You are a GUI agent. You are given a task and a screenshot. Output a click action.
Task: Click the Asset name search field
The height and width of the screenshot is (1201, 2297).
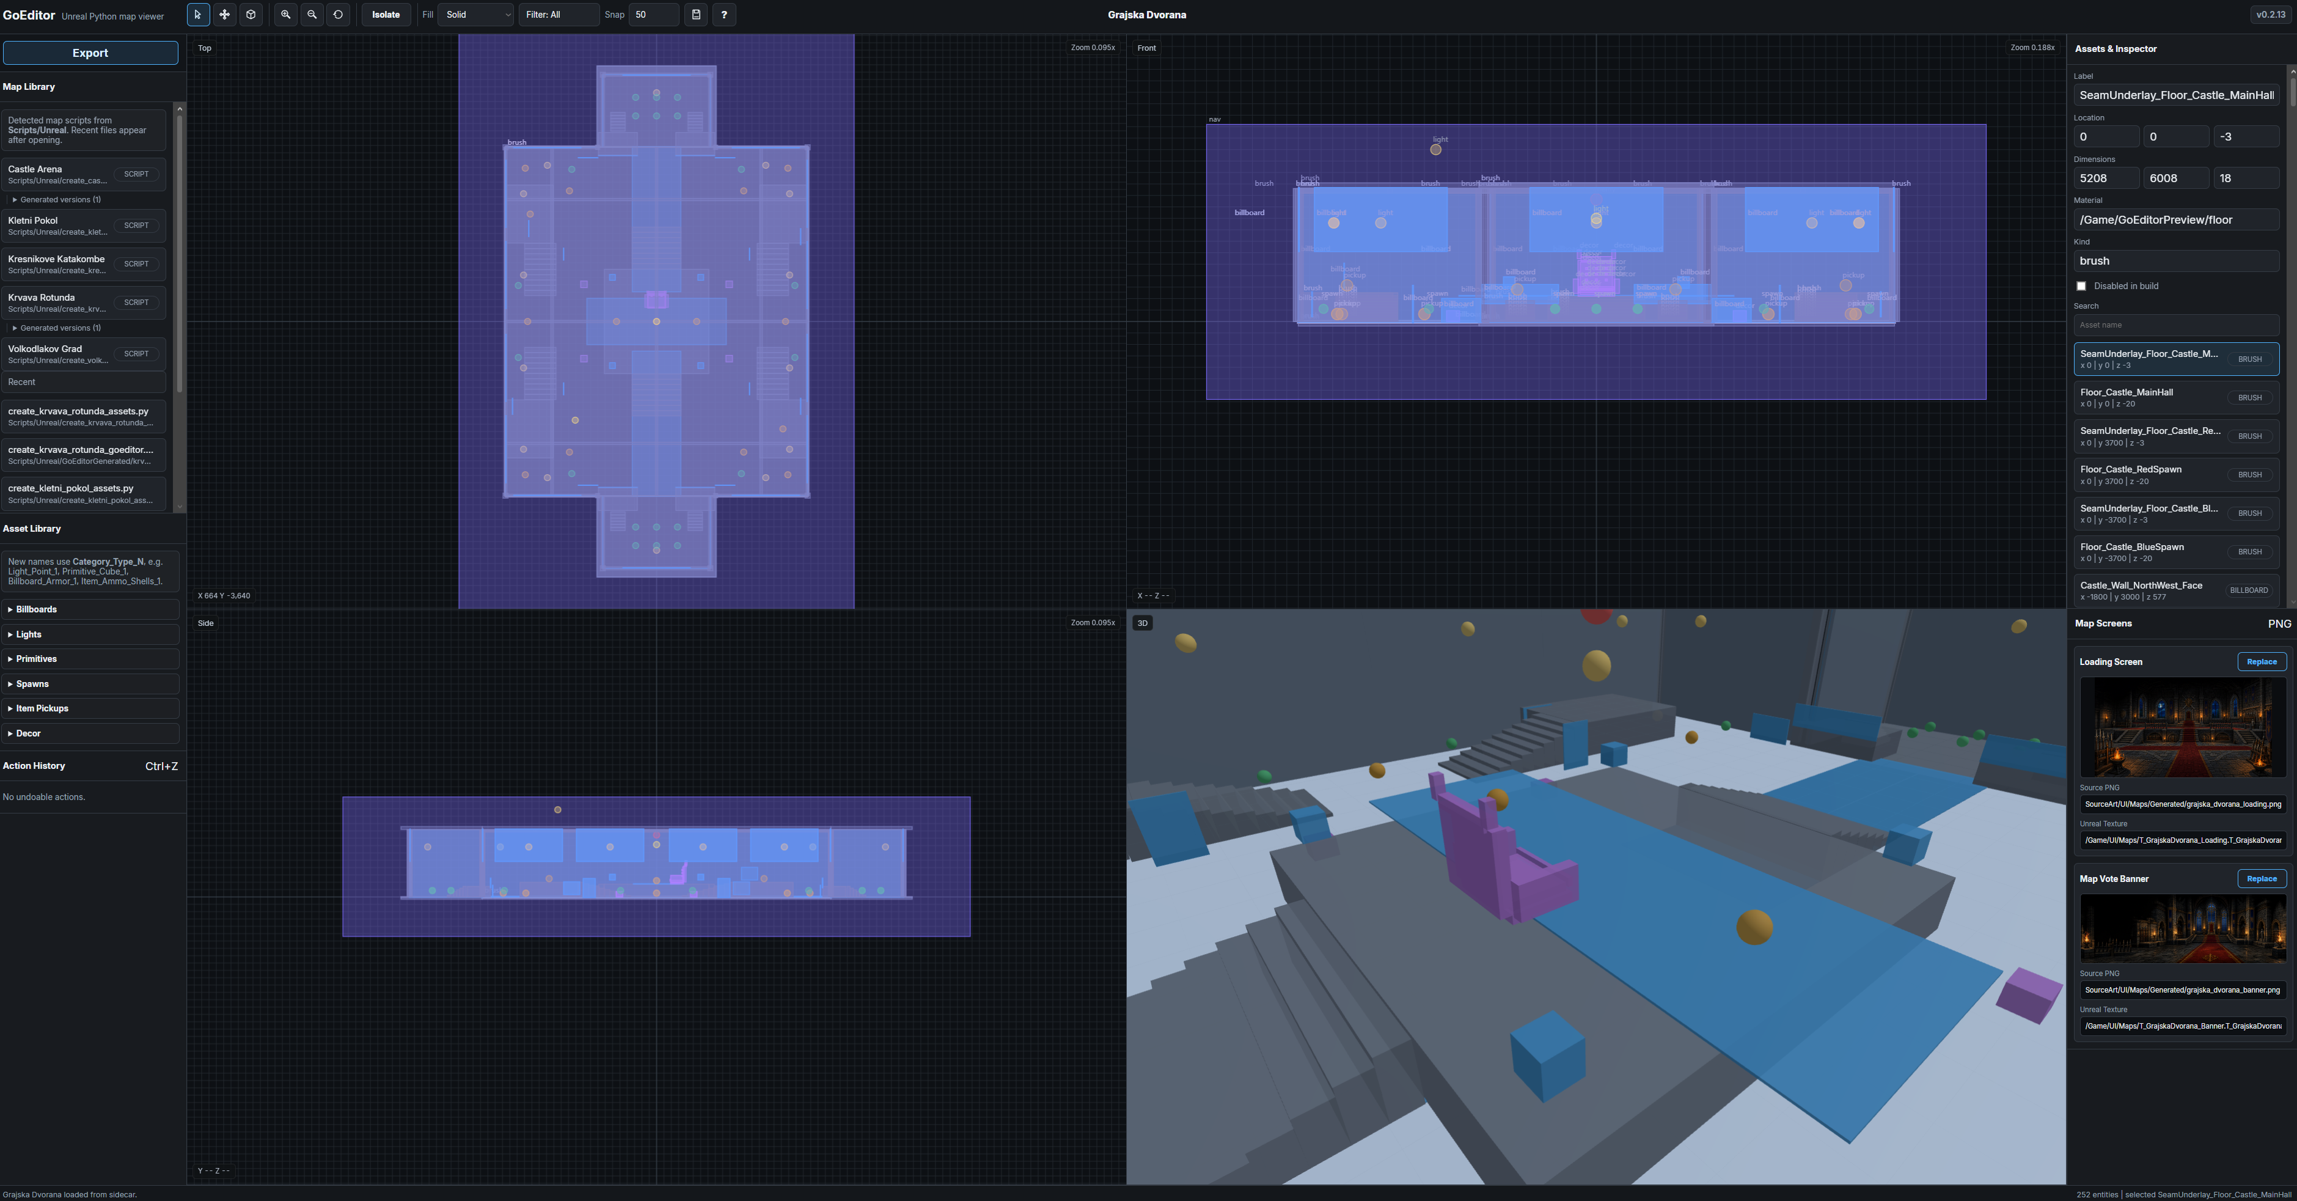[x=2176, y=325]
